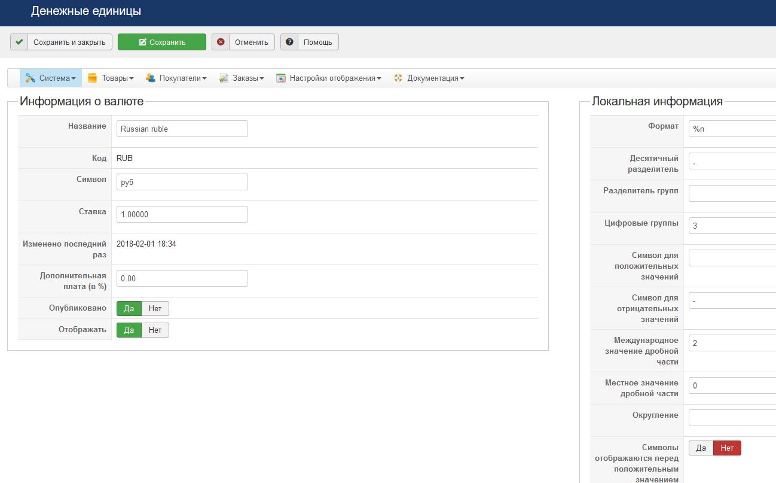The height and width of the screenshot is (483, 776).
Task: Click the Денежные единицы page title
Action: coord(86,11)
